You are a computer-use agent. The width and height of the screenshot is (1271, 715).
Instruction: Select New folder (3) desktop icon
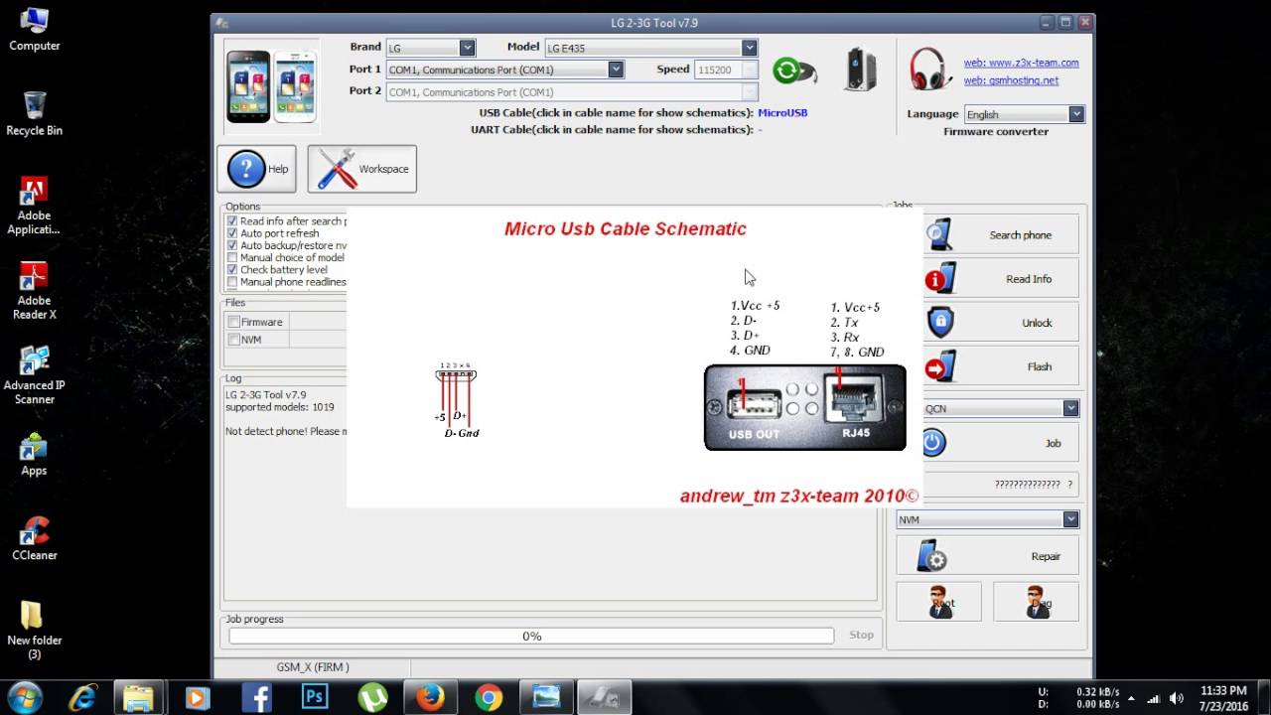[x=35, y=631]
